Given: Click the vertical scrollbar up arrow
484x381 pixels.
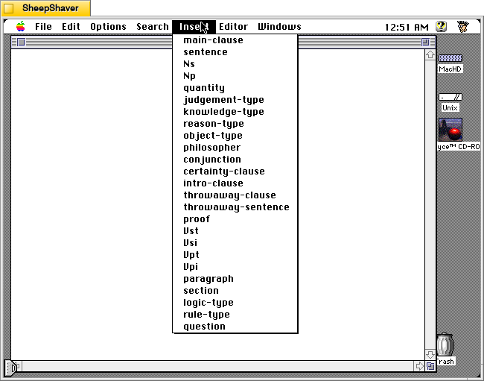Looking at the screenshot, I should (x=430, y=54).
